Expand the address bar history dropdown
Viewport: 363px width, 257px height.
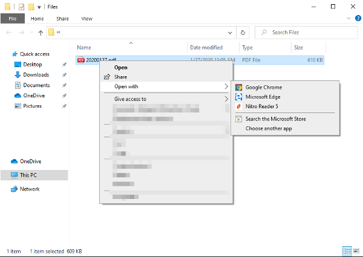[230, 33]
